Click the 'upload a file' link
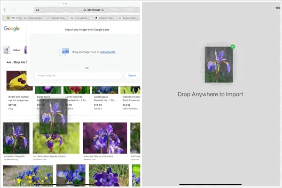The width and height of the screenshot is (282, 188). (x=108, y=52)
